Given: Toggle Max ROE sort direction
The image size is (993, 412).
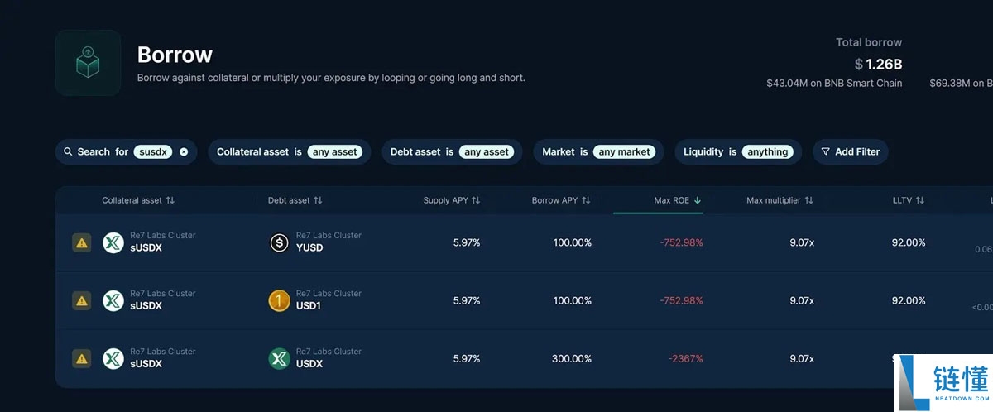Looking at the screenshot, I should (678, 200).
